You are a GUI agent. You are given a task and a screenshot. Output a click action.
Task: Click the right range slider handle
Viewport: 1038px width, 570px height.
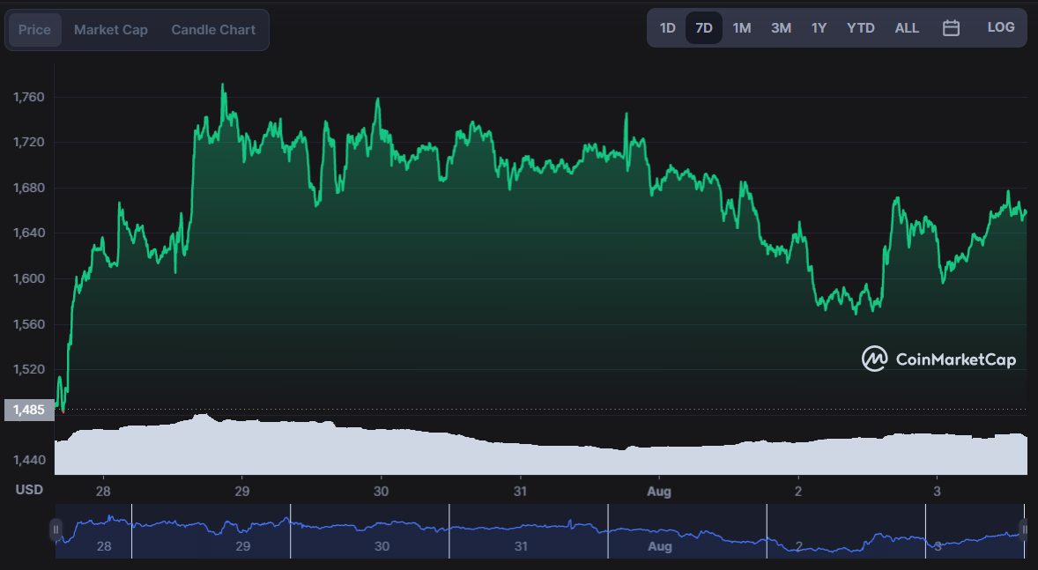1023,529
